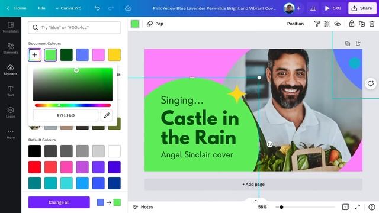Open the Position panel
Image resolution: width=379 pixels, height=213 pixels.
296,24
